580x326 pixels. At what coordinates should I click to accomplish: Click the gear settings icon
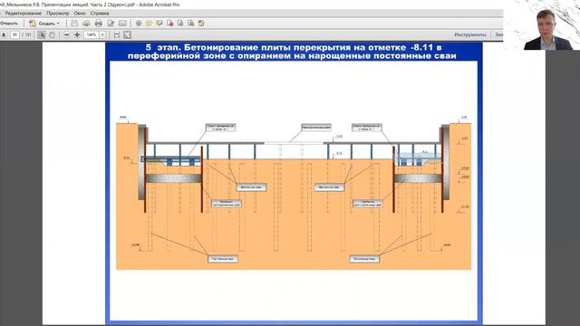point(139,24)
